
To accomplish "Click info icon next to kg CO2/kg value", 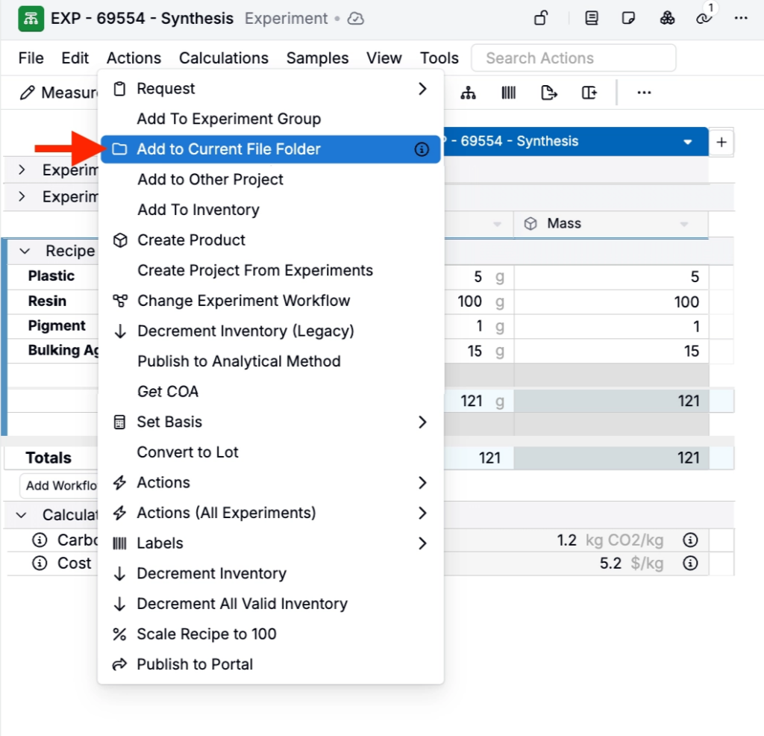I will [x=690, y=540].
